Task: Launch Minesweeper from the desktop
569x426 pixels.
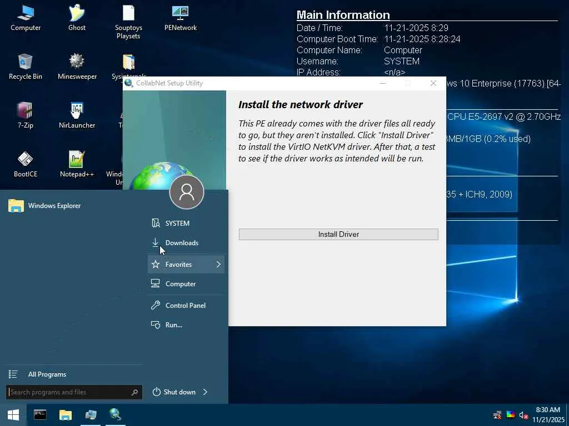Action: click(x=77, y=67)
